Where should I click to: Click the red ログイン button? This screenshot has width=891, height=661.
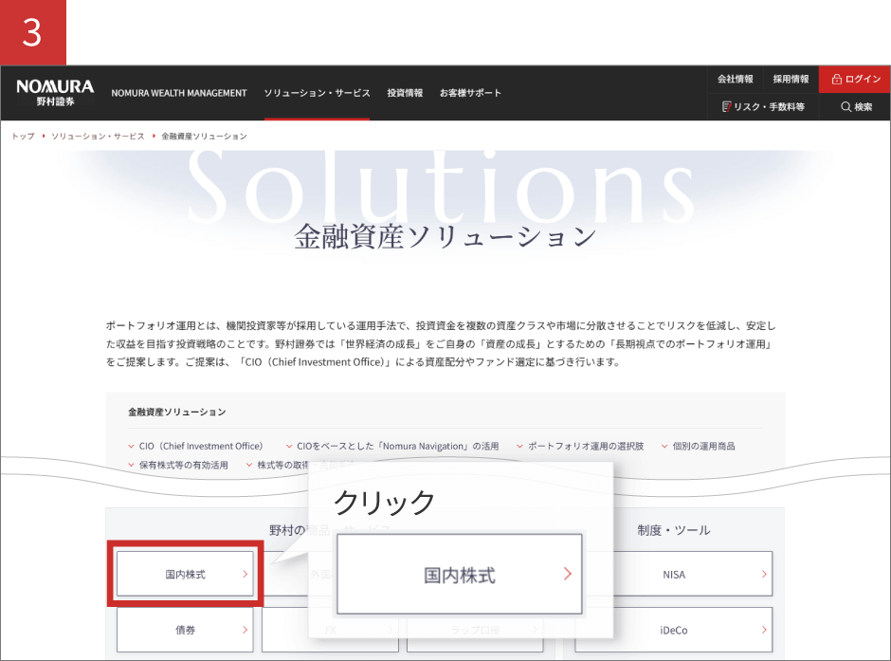(855, 79)
